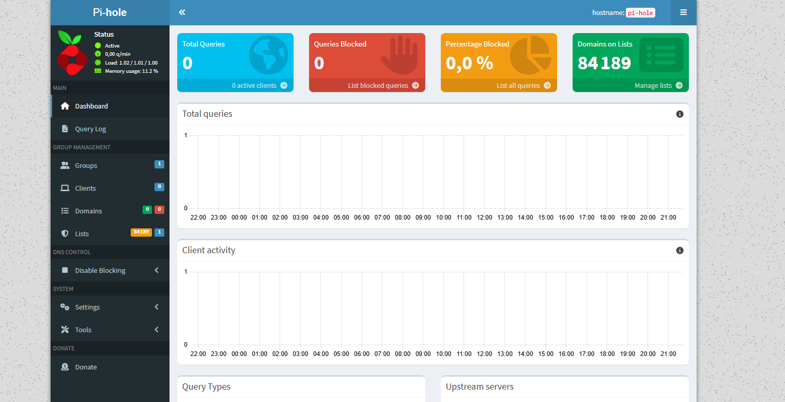Open the Dashboard via the home icon
This screenshot has height=402, width=785.
65,105
